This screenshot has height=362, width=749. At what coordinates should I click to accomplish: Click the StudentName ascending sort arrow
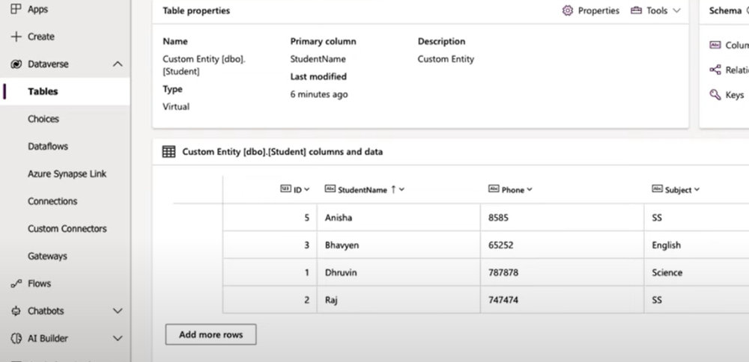pyautogui.click(x=393, y=189)
